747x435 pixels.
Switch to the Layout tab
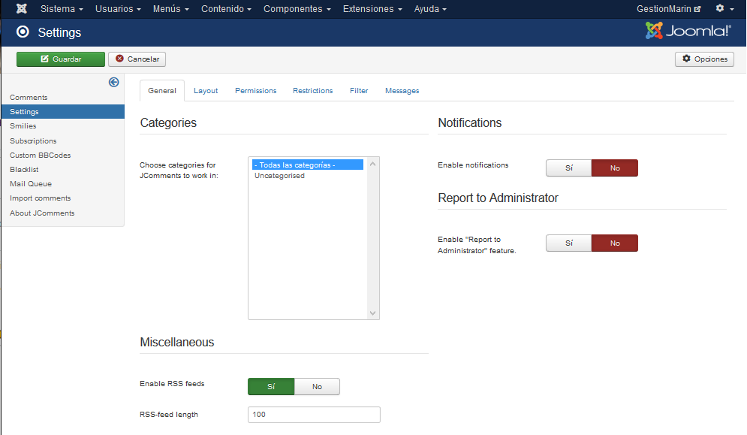pyautogui.click(x=206, y=91)
